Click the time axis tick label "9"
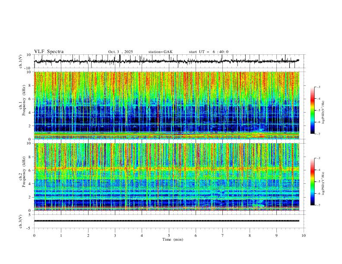Image resolution: width=342 pixels, height=264 pixels. point(276,236)
